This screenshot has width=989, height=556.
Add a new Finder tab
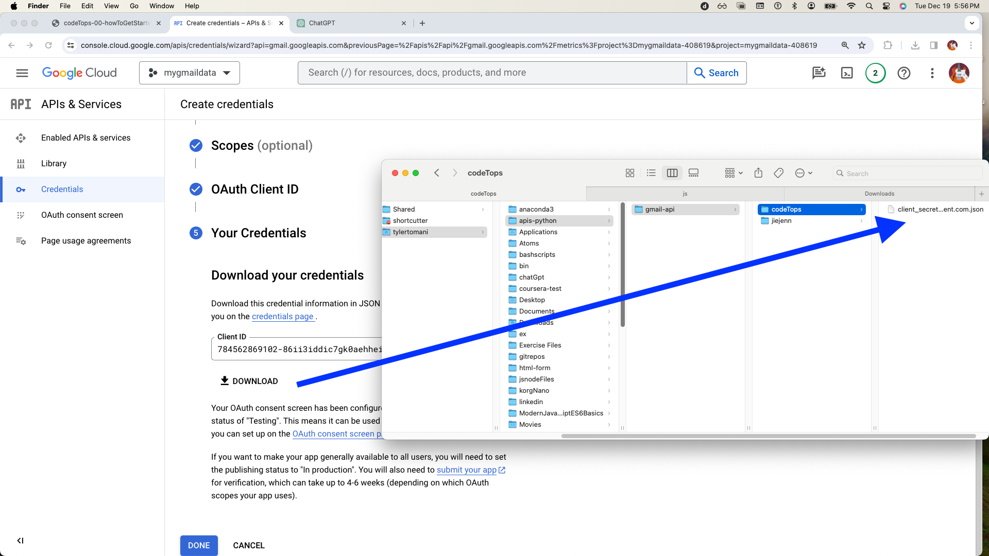click(x=981, y=194)
